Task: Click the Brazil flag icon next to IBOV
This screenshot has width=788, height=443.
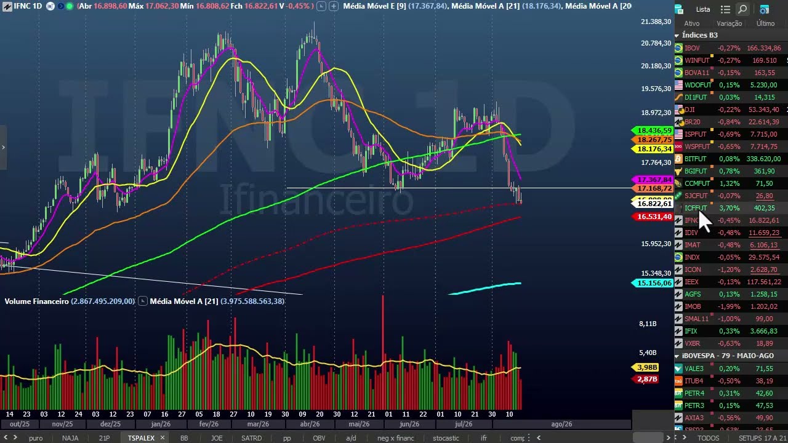Action: pos(678,48)
